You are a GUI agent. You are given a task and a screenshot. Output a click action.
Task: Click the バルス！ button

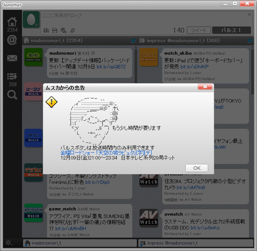click(232, 30)
